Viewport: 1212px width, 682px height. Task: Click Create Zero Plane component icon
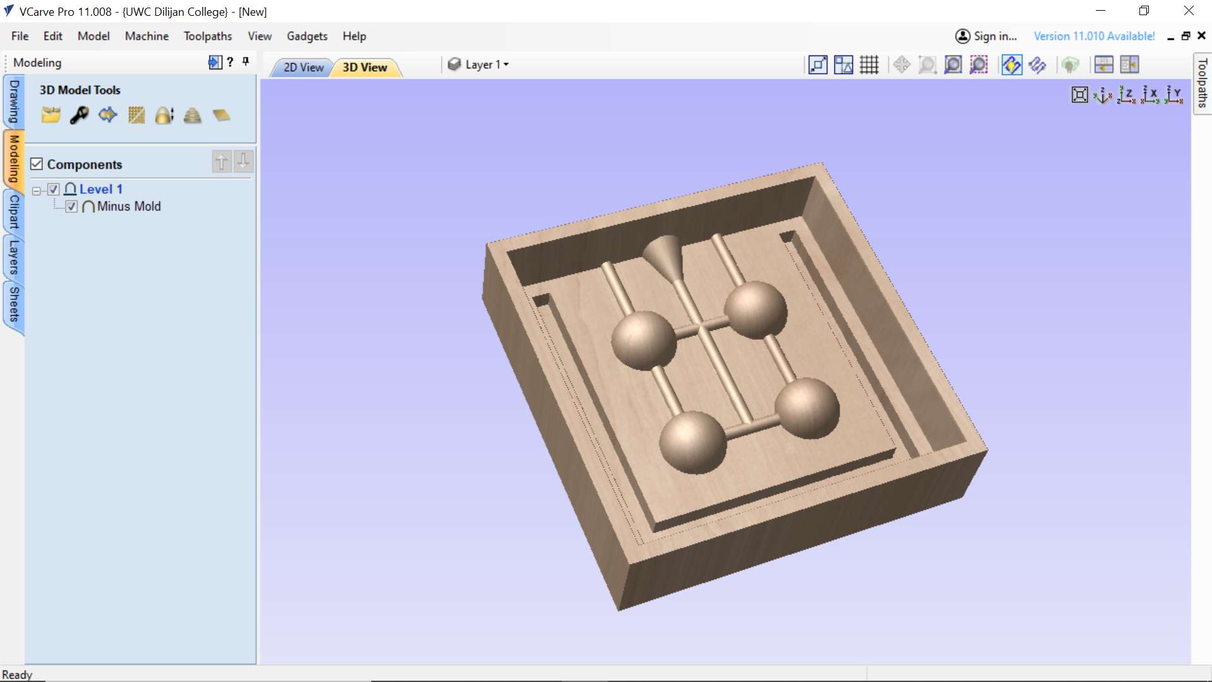[x=221, y=115]
